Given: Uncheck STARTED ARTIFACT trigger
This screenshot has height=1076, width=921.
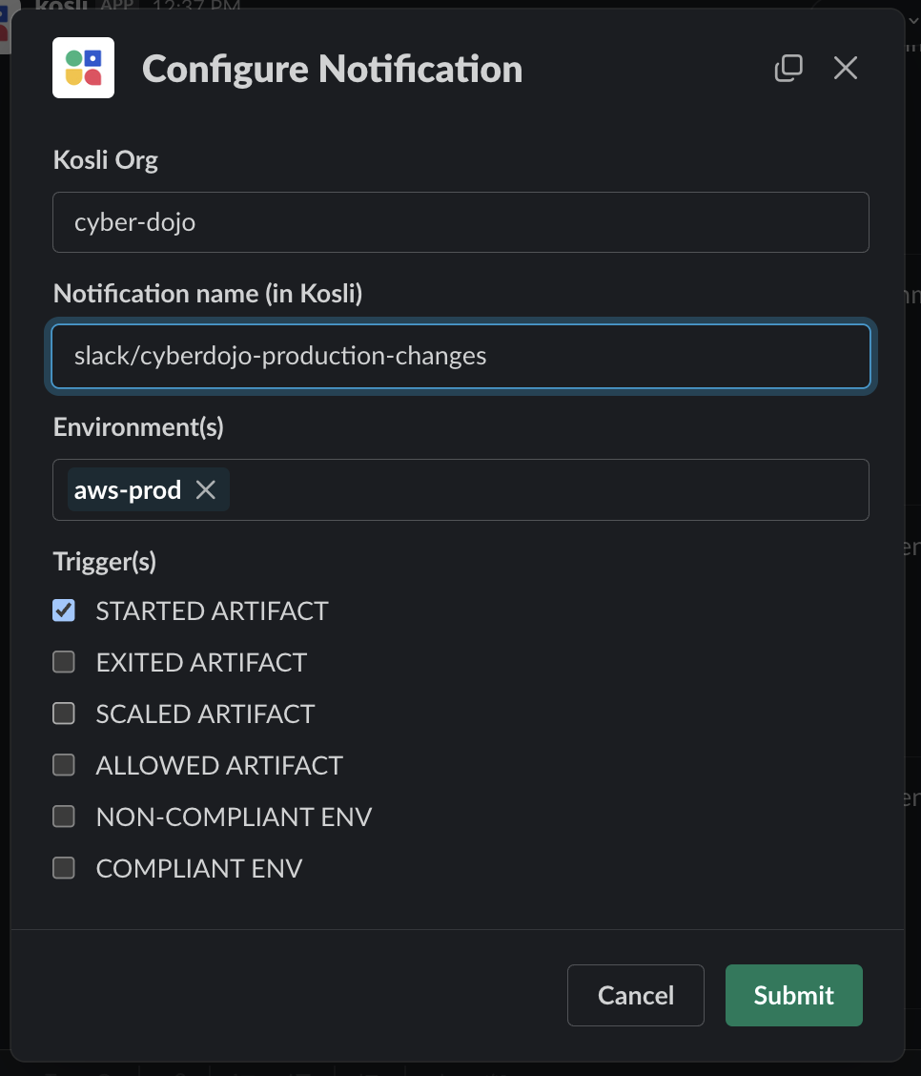Looking at the screenshot, I should pyautogui.click(x=64, y=610).
